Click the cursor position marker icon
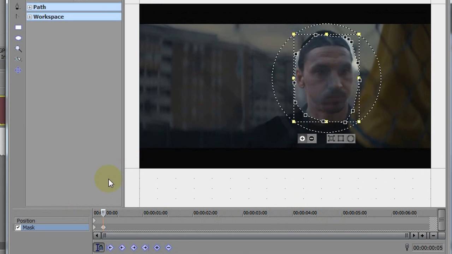452x254 pixels. 407,247
